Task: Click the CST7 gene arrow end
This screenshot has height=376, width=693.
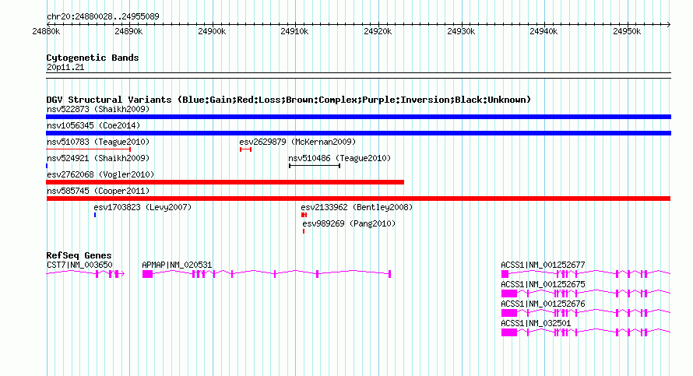Action: pos(123,274)
